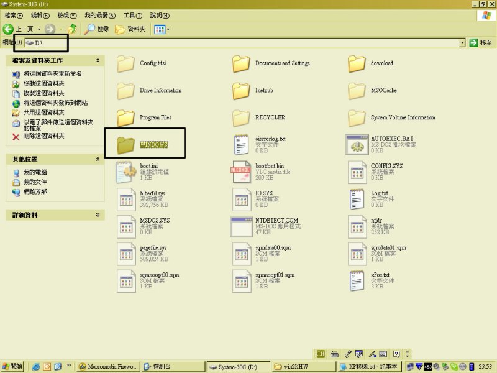Go to 我的文件 in other places
The image size is (497, 373).
click(x=35, y=182)
